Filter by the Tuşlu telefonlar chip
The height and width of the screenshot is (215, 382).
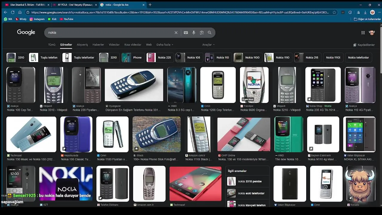[x=79, y=58]
